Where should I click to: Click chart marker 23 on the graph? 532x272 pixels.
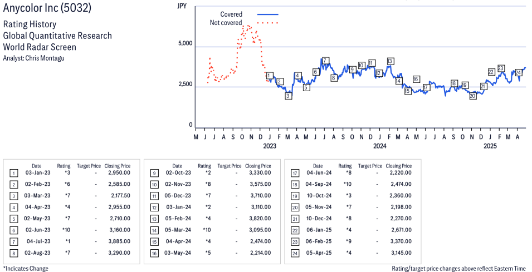501,68
